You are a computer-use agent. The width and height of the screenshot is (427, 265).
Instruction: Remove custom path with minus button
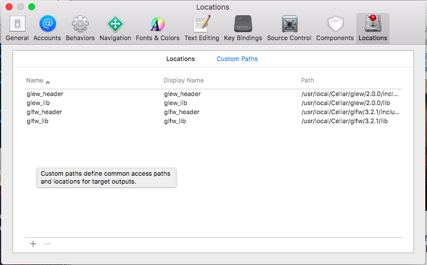pos(48,244)
